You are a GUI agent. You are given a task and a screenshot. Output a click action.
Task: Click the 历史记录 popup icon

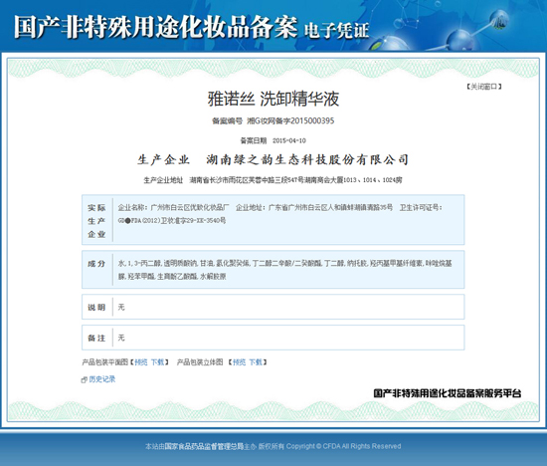tap(85, 379)
